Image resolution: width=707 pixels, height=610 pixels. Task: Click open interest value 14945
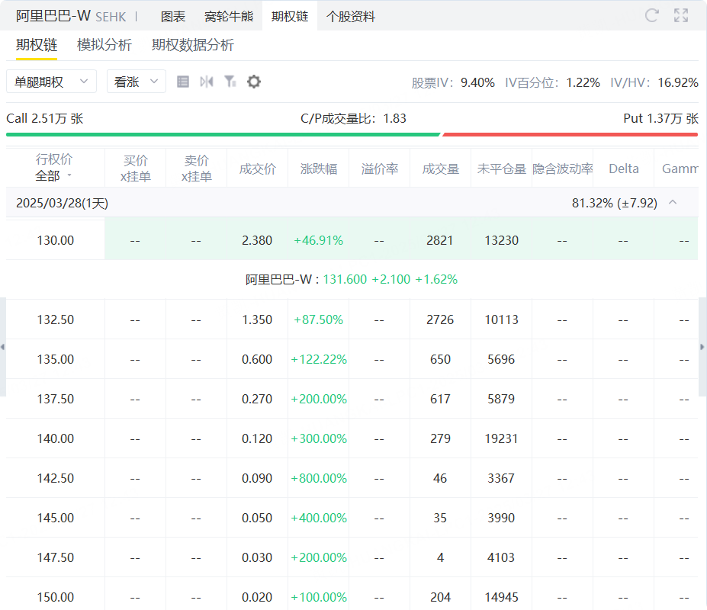(501, 597)
